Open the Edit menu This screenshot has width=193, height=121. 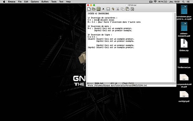(26, 2)
